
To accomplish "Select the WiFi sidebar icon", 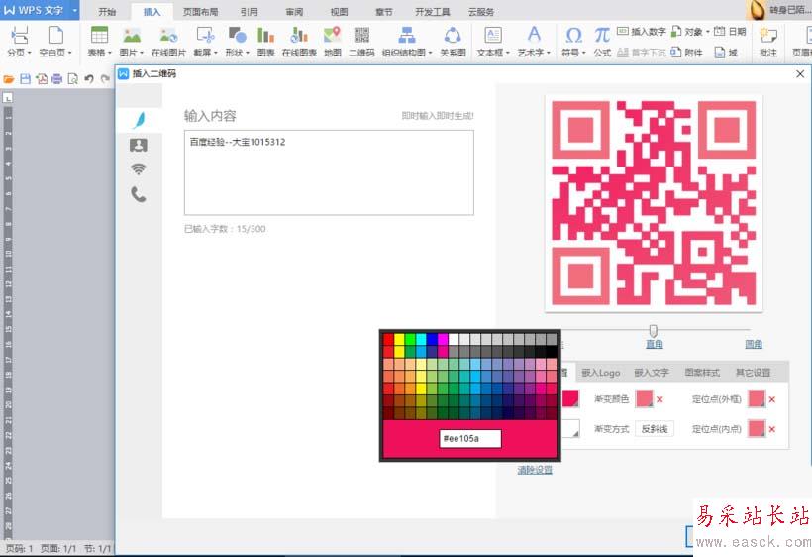I will 139,168.
